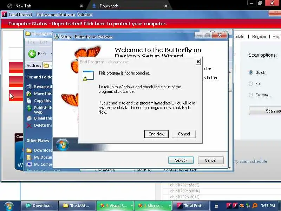Screen dimensions: 281x211
Task: Click the 3:55 PM taskbar clock
Action: 268,206
